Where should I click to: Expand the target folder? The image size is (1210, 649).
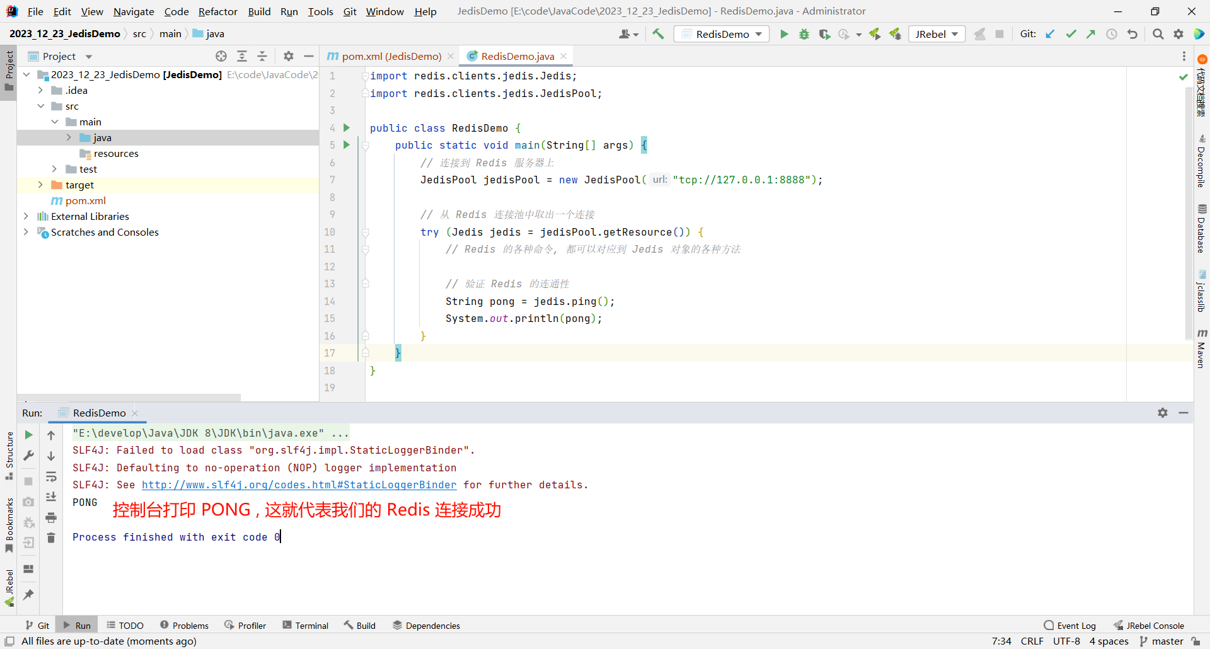[40, 185]
